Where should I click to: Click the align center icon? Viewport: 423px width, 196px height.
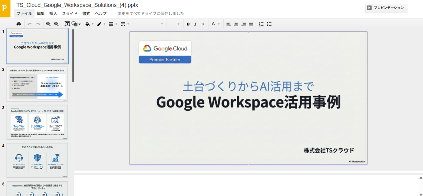(x=235, y=24)
